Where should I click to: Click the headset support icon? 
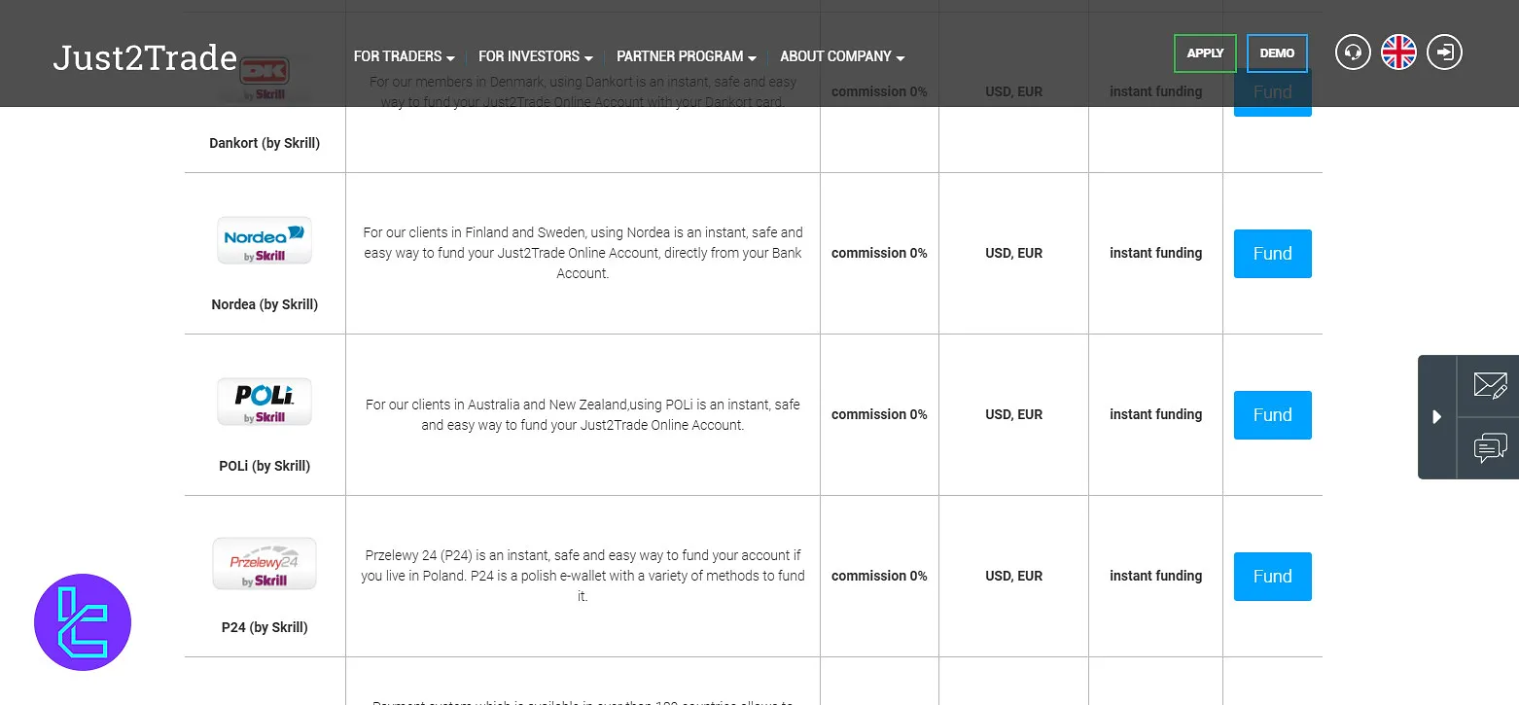tap(1352, 53)
